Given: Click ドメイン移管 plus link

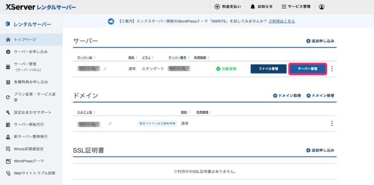Looking at the screenshot, I should 320,96.
